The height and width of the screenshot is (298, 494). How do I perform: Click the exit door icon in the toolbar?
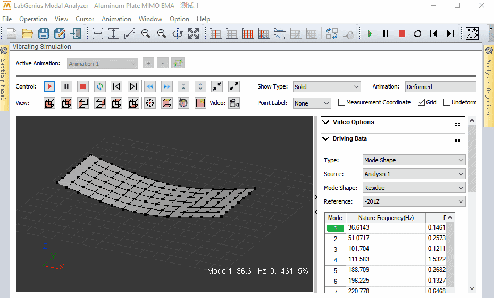[x=76, y=33]
